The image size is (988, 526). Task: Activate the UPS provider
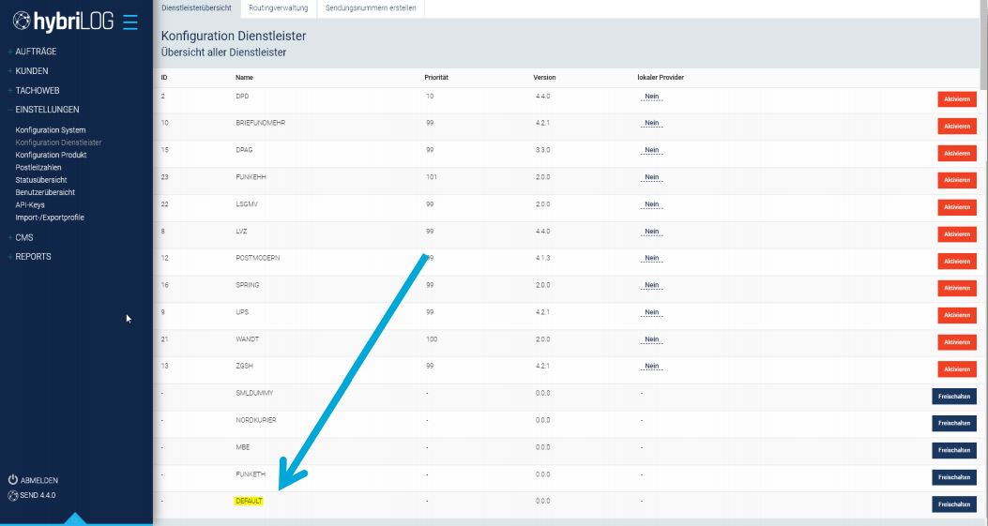956,315
